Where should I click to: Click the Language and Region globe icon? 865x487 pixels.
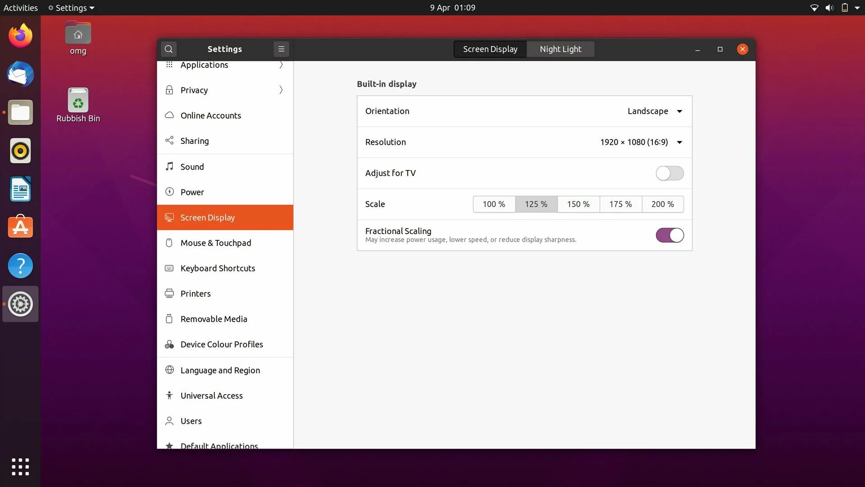coord(169,370)
